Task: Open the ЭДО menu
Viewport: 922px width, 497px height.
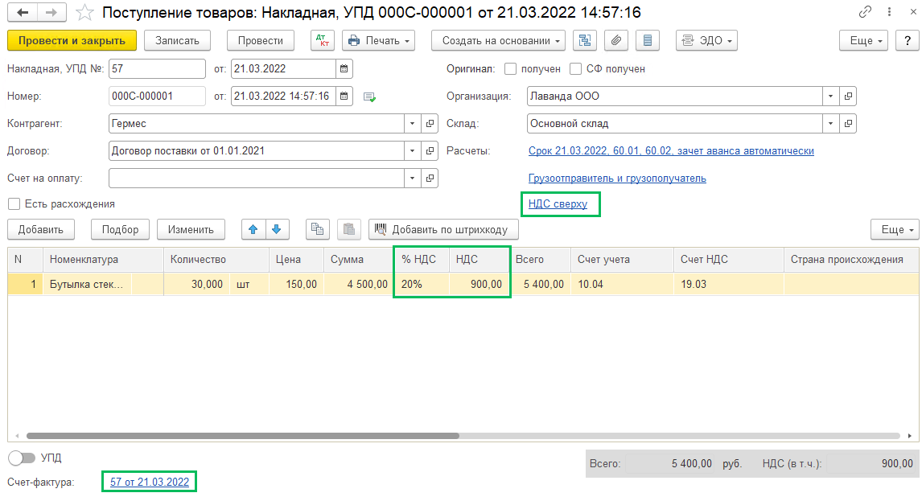Action: coord(706,41)
